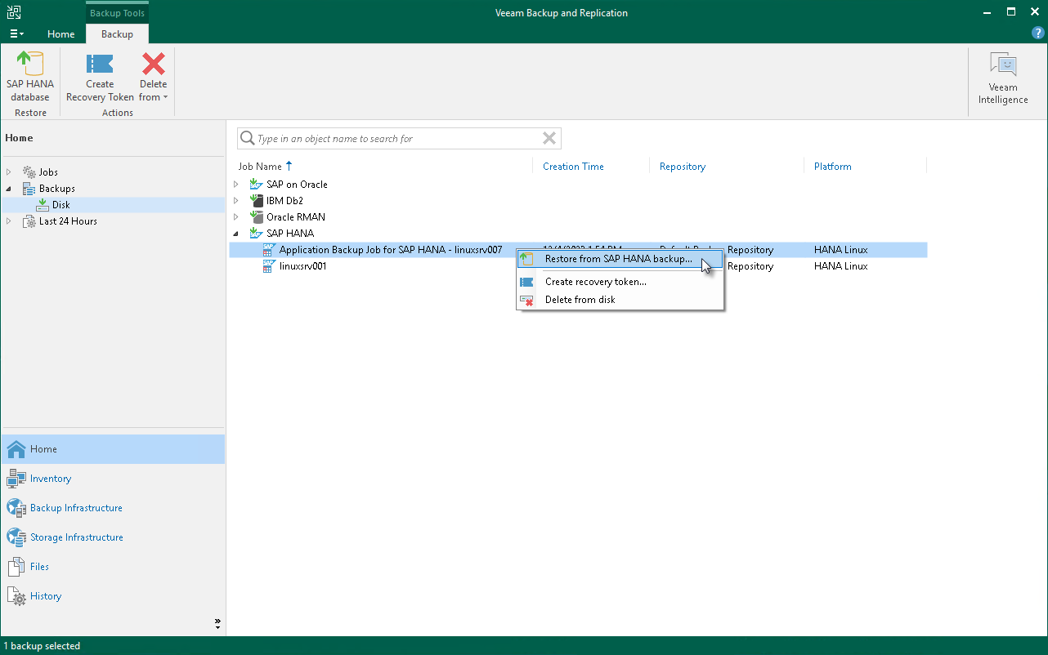Switch to the Backup ribbon tab
The width and height of the screenshot is (1048, 655).
pyautogui.click(x=117, y=34)
